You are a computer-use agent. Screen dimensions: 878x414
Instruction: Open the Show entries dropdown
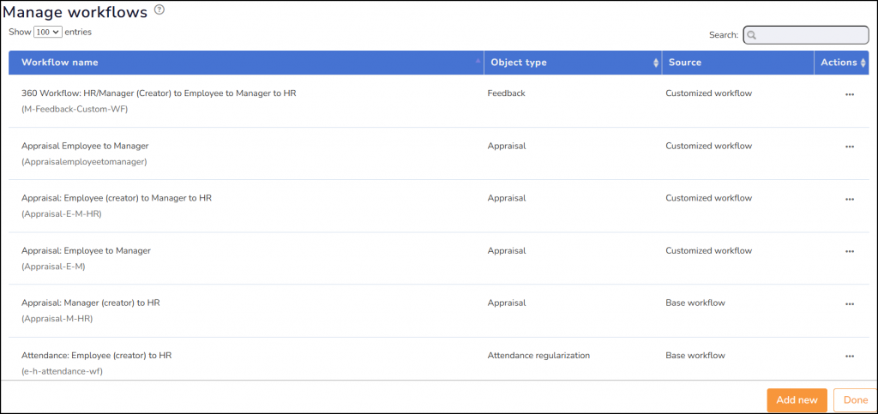pos(48,33)
